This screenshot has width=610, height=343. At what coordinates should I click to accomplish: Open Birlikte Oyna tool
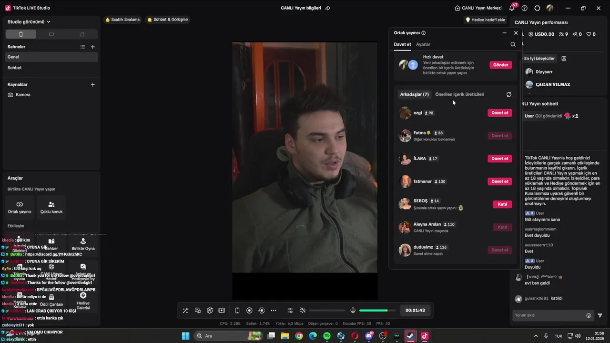(83, 244)
